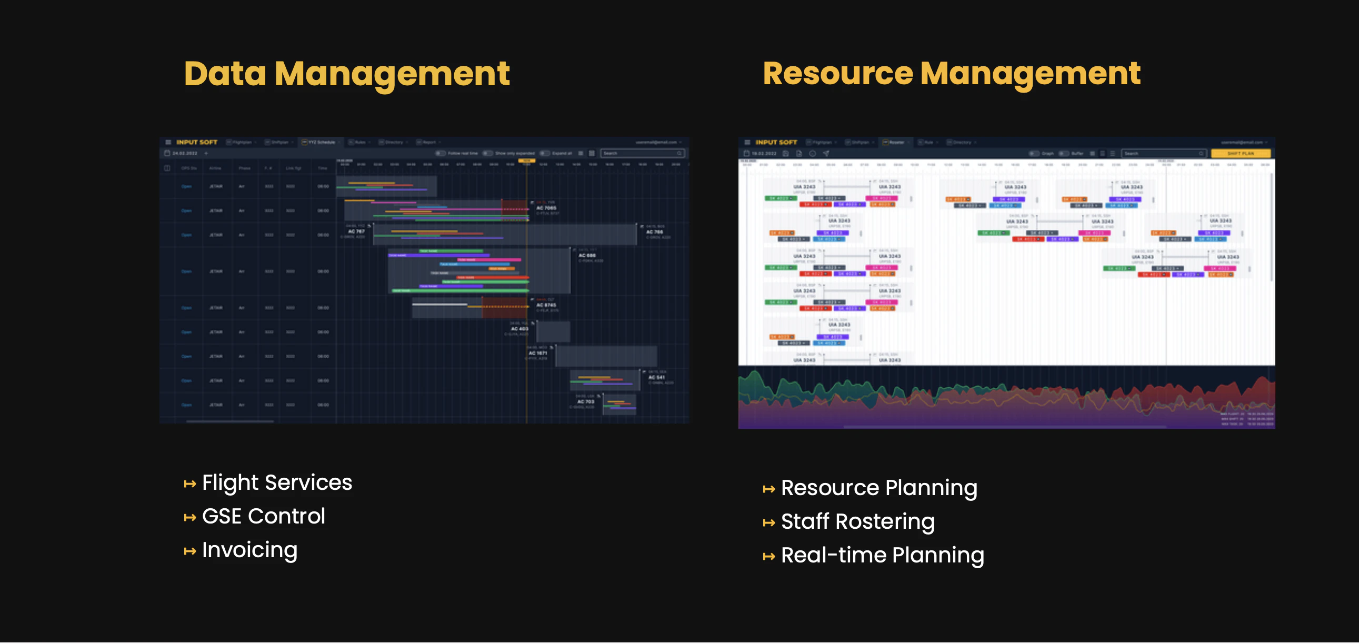Expand user email dropdown in Roster app
This screenshot has height=644, width=1359.
1244,143
